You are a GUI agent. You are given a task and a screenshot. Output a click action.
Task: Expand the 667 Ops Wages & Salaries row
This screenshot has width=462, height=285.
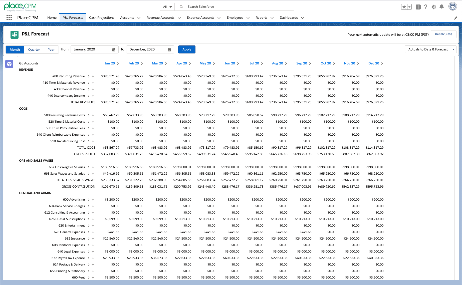point(89,167)
